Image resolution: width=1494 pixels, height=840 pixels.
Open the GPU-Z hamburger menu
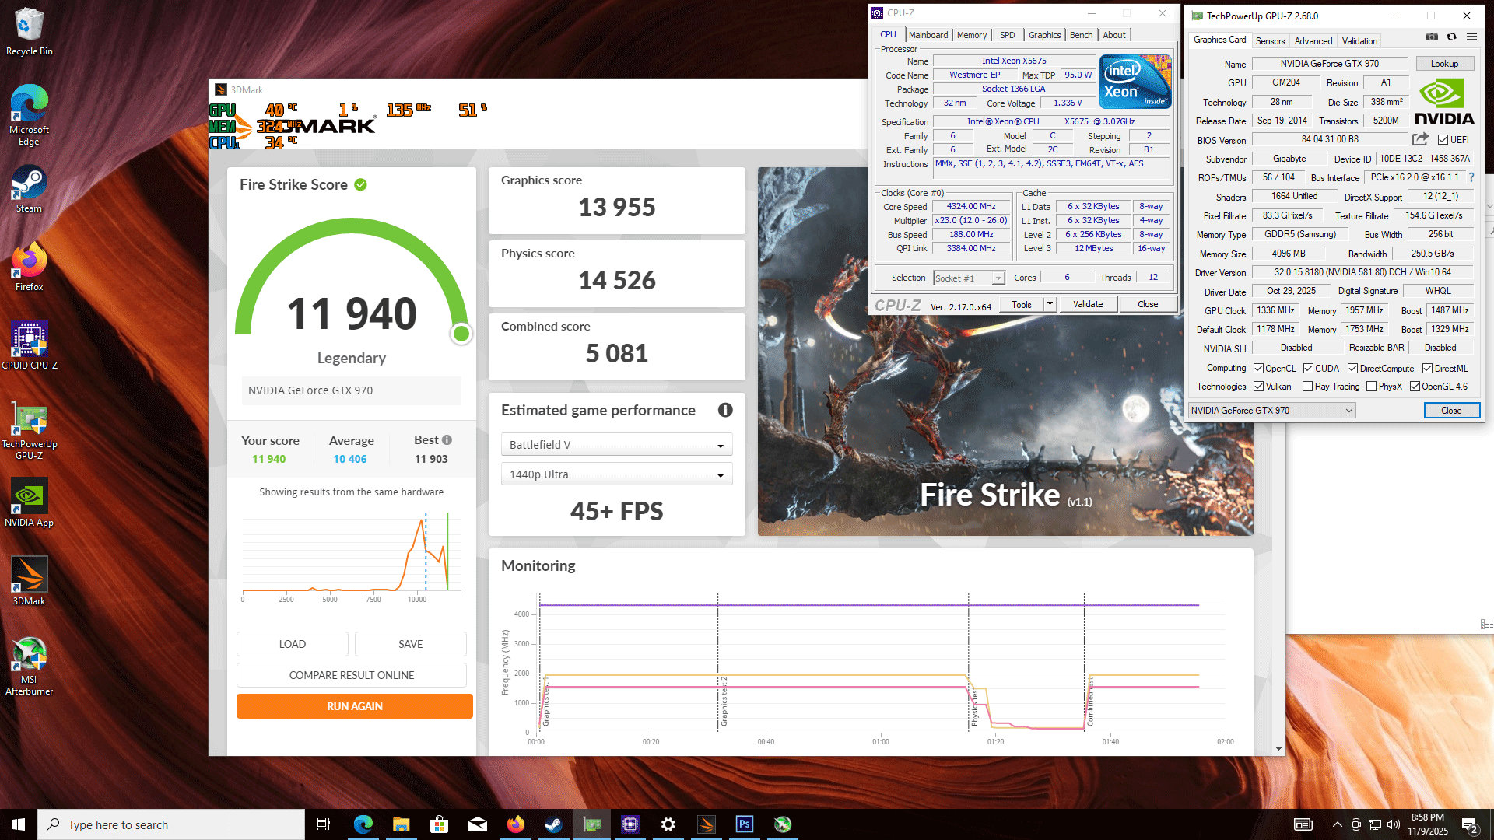pyautogui.click(x=1471, y=37)
